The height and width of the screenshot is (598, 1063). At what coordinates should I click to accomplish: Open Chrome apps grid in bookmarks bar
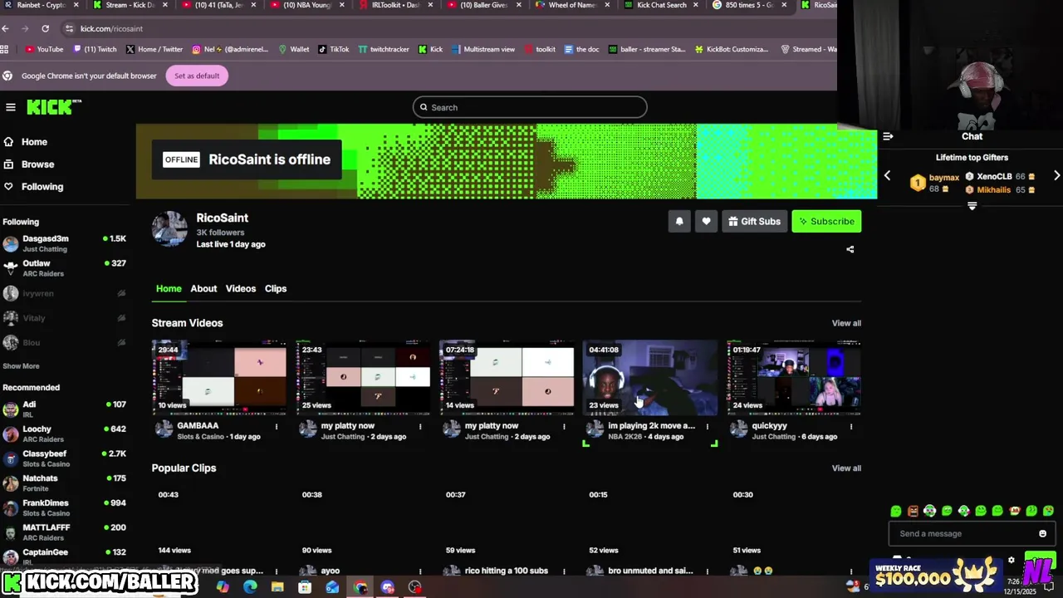(6, 49)
